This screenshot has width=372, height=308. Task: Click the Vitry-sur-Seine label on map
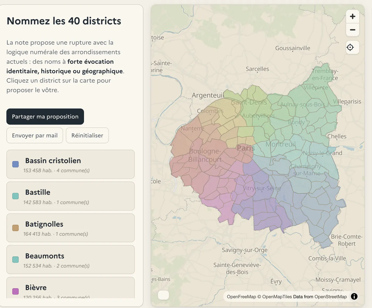tap(262, 188)
